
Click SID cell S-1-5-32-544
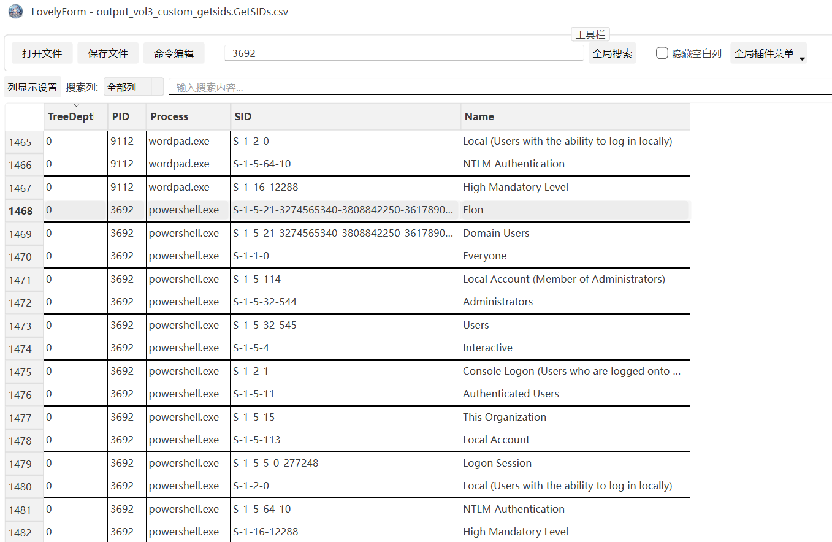tap(345, 302)
